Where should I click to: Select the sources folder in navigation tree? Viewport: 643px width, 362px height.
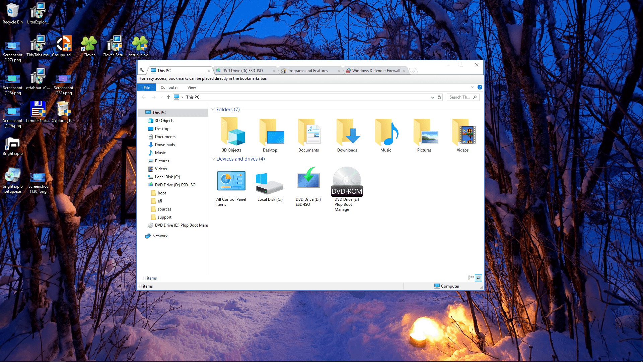[x=164, y=209]
